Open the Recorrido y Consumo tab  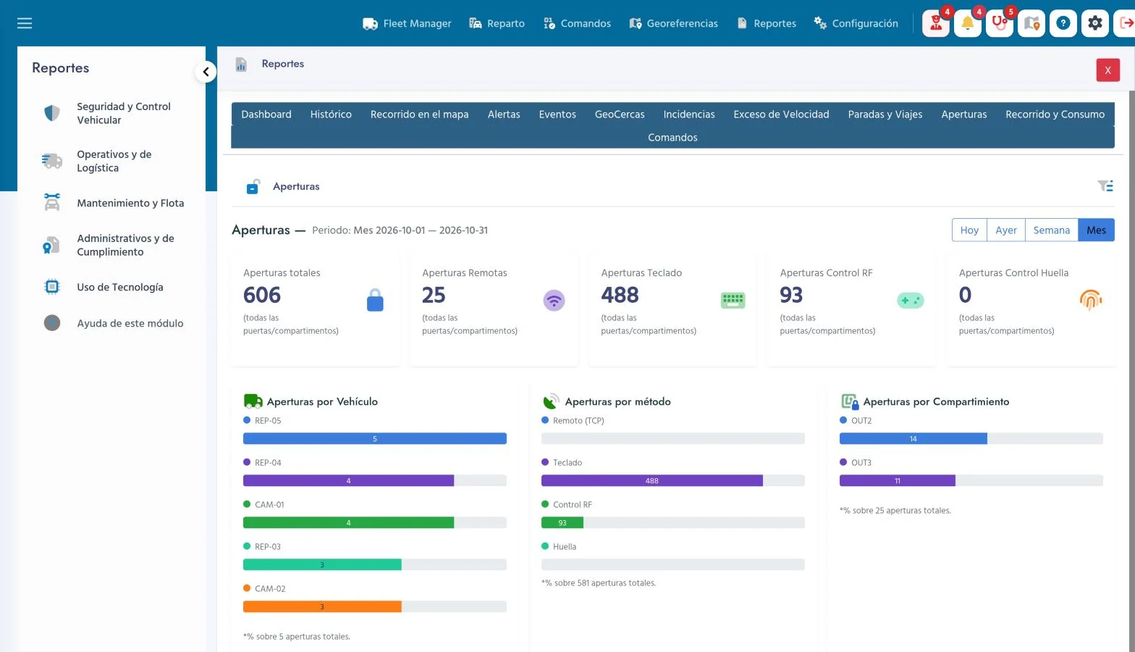(x=1055, y=114)
